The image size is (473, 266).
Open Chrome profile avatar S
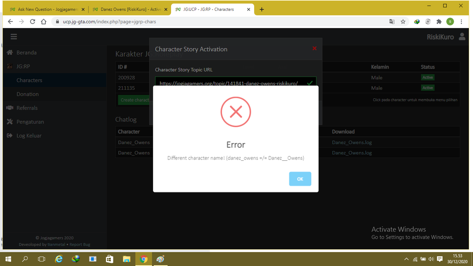[450, 22]
